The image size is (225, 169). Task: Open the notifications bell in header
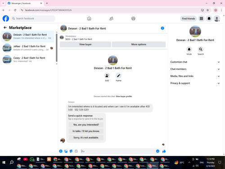[x=209, y=18]
